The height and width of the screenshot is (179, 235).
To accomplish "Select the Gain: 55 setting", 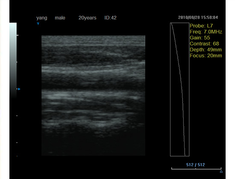I will 200,38.
